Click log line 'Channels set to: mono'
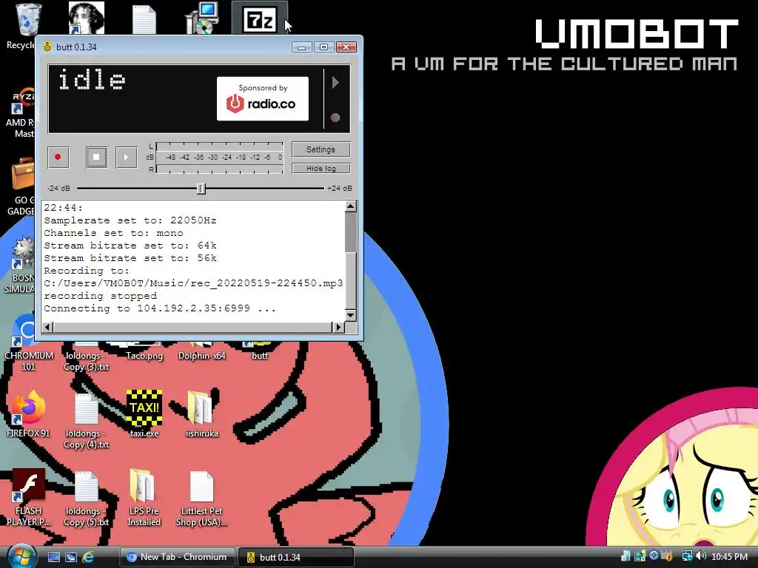Screen dimensions: 758x568 [x=113, y=233]
